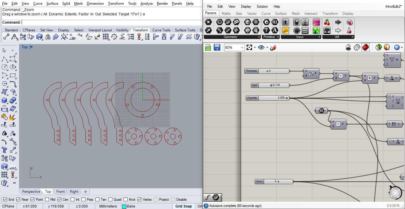The height and width of the screenshot is (209, 405).
Task: Switch to the Maths tab in Grasshopper
Action: (x=226, y=14)
